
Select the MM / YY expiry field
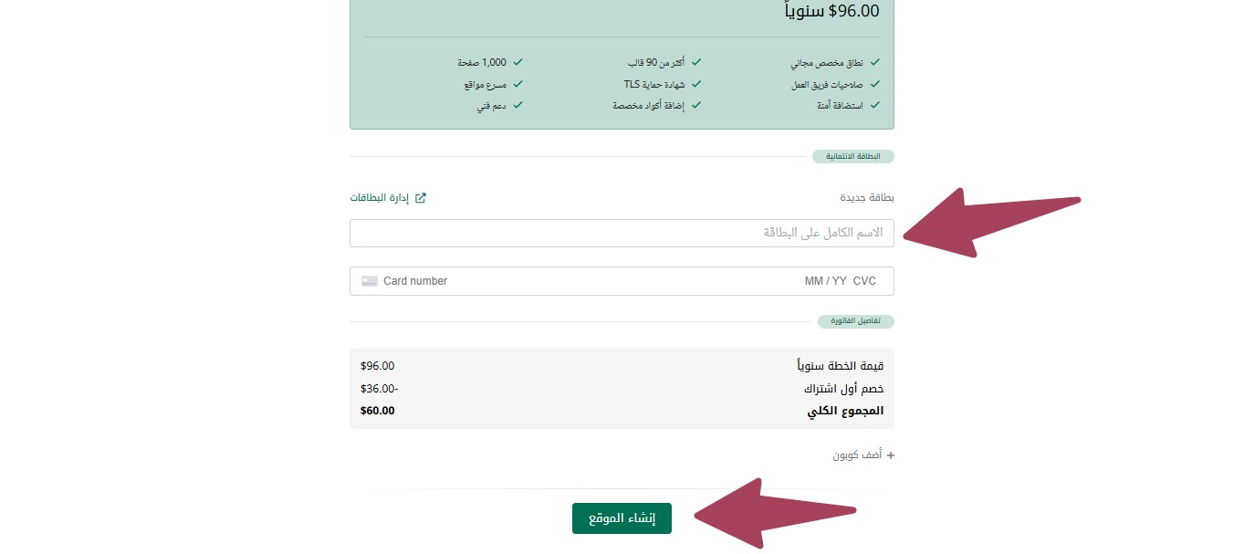(825, 281)
